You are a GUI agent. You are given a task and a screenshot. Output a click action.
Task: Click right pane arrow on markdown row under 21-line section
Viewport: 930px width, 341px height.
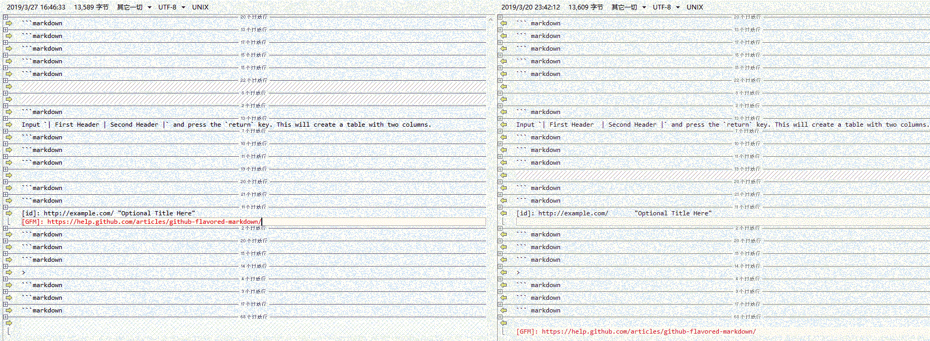click(x=504, y=201)
